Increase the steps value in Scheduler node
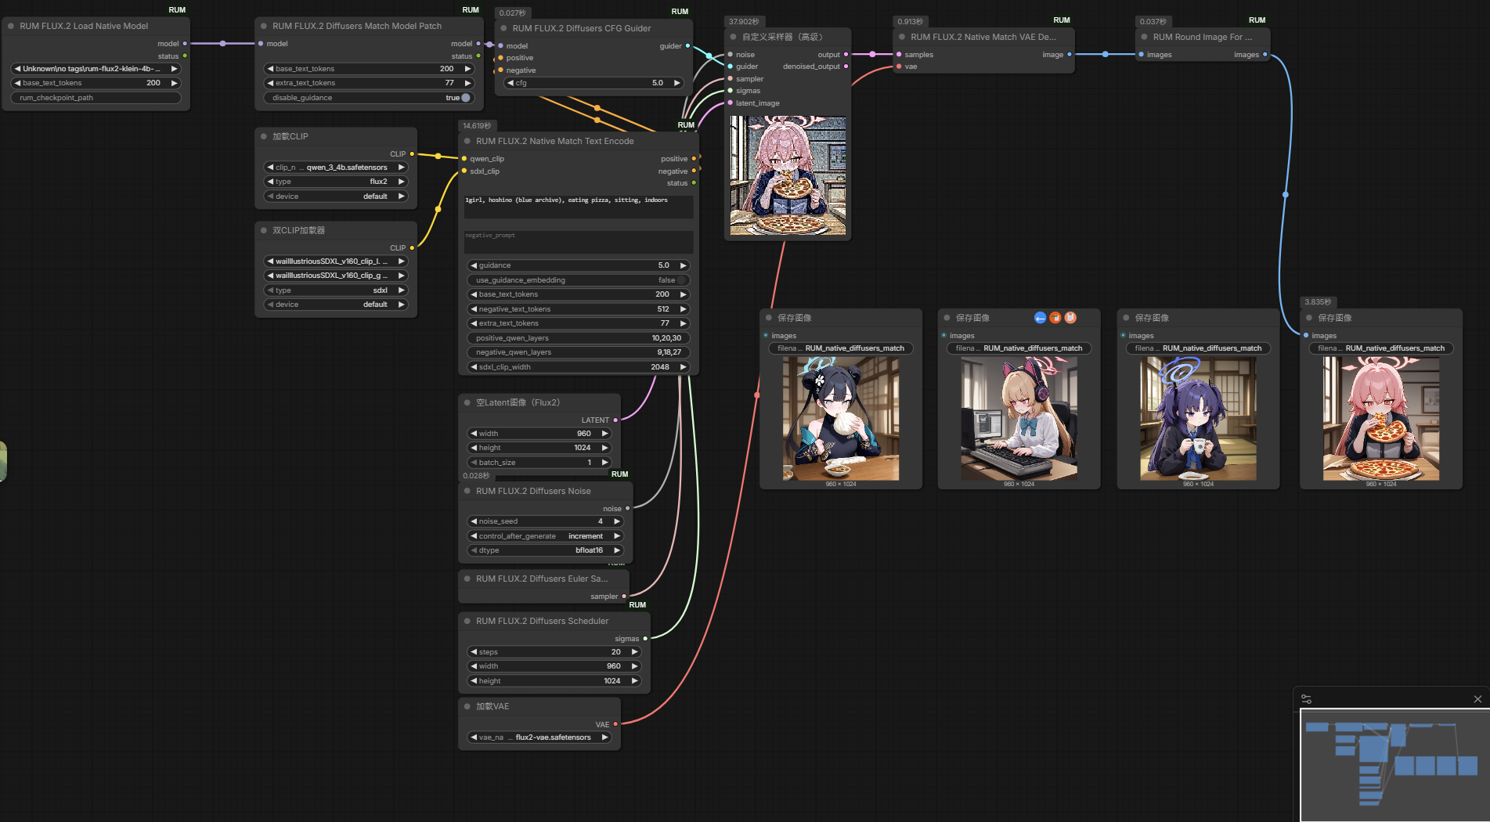This screenshot has height=822, width=1490. (634, 652)
